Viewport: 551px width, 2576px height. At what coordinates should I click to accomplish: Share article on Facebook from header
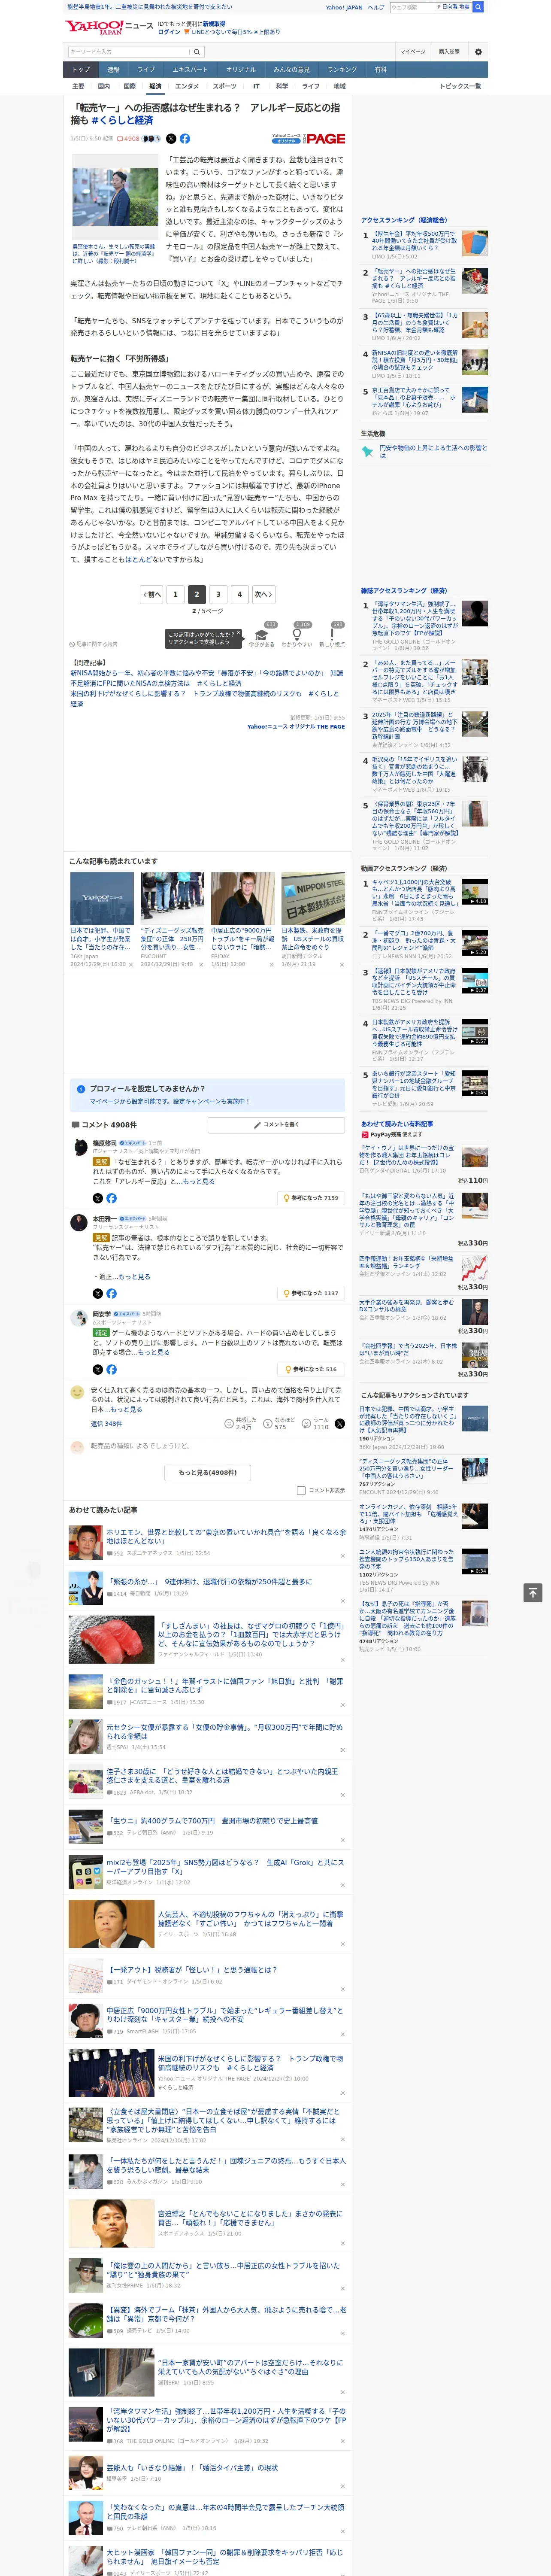pos(185,139)
